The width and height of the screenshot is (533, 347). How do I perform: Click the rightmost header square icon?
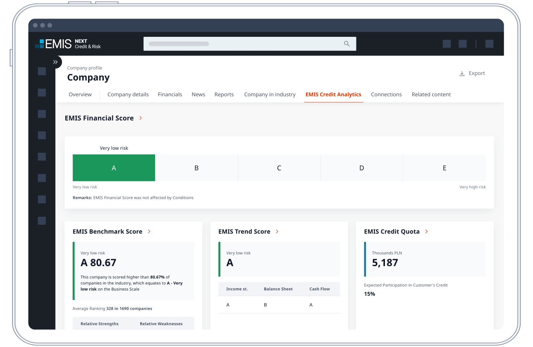point(489,44)
